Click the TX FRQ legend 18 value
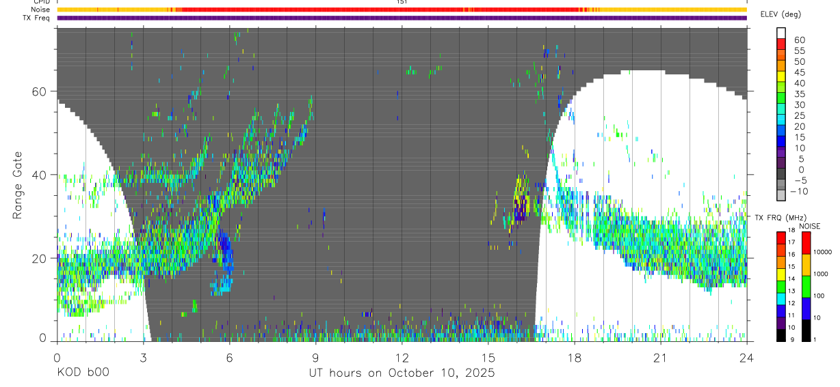This screenshot has height=387, width=840. click(791, 231)
